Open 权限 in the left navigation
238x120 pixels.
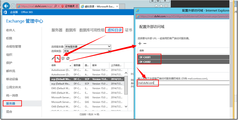pyautogui.click(x=9, y=38)
